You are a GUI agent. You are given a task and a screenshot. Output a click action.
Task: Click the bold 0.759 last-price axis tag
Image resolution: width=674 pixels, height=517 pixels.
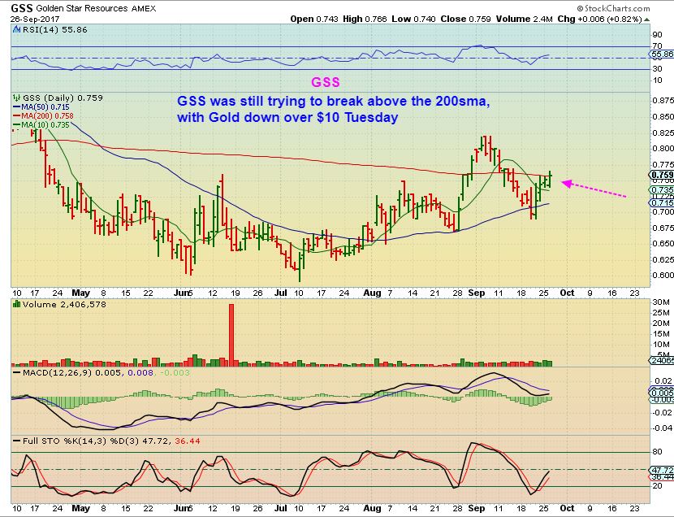[662, 175]
